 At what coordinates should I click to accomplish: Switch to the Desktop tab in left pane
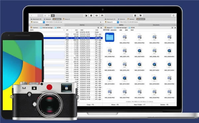pos(82,25)
